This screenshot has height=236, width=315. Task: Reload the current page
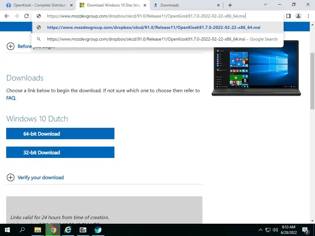(26, 16)
